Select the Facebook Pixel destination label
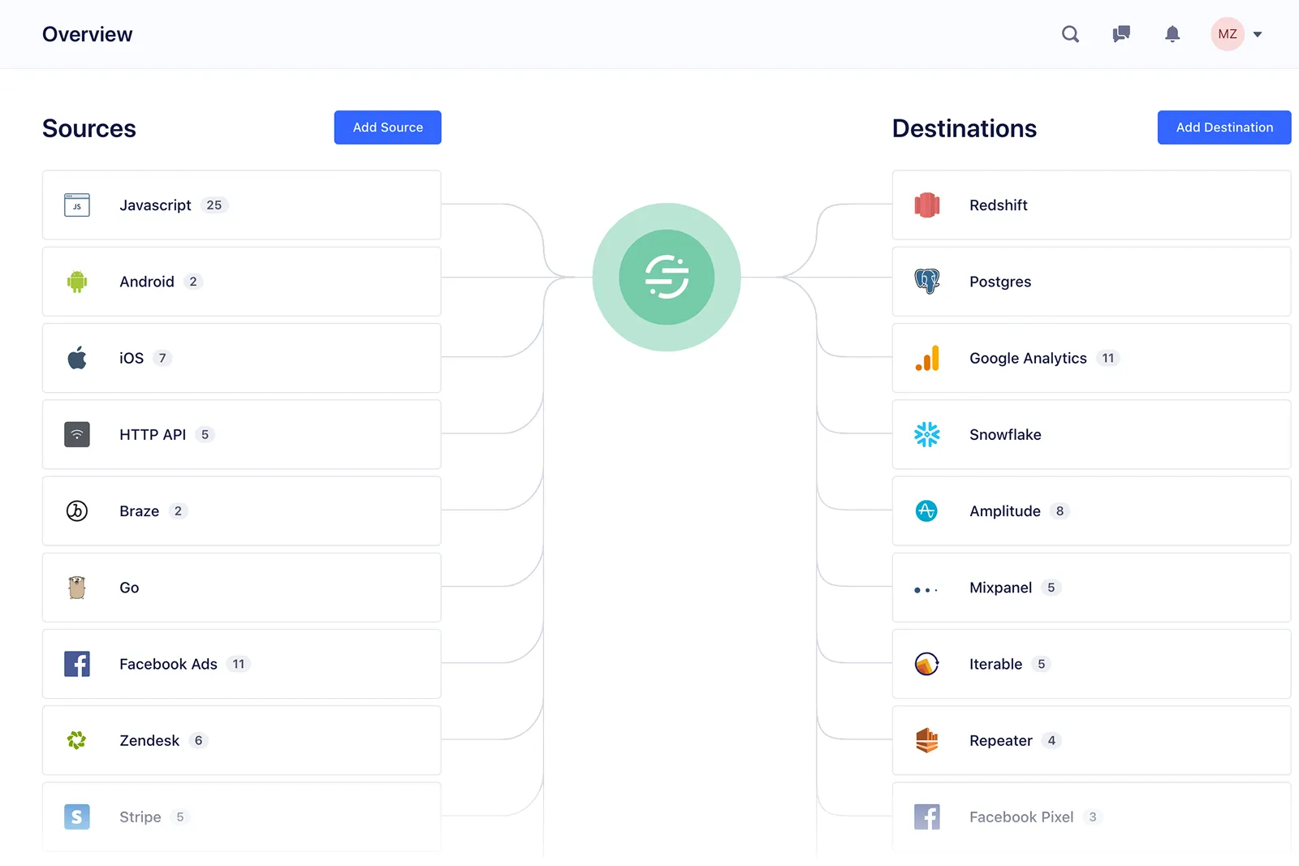Viewport: 1299px width, 866px height. 1021,817
